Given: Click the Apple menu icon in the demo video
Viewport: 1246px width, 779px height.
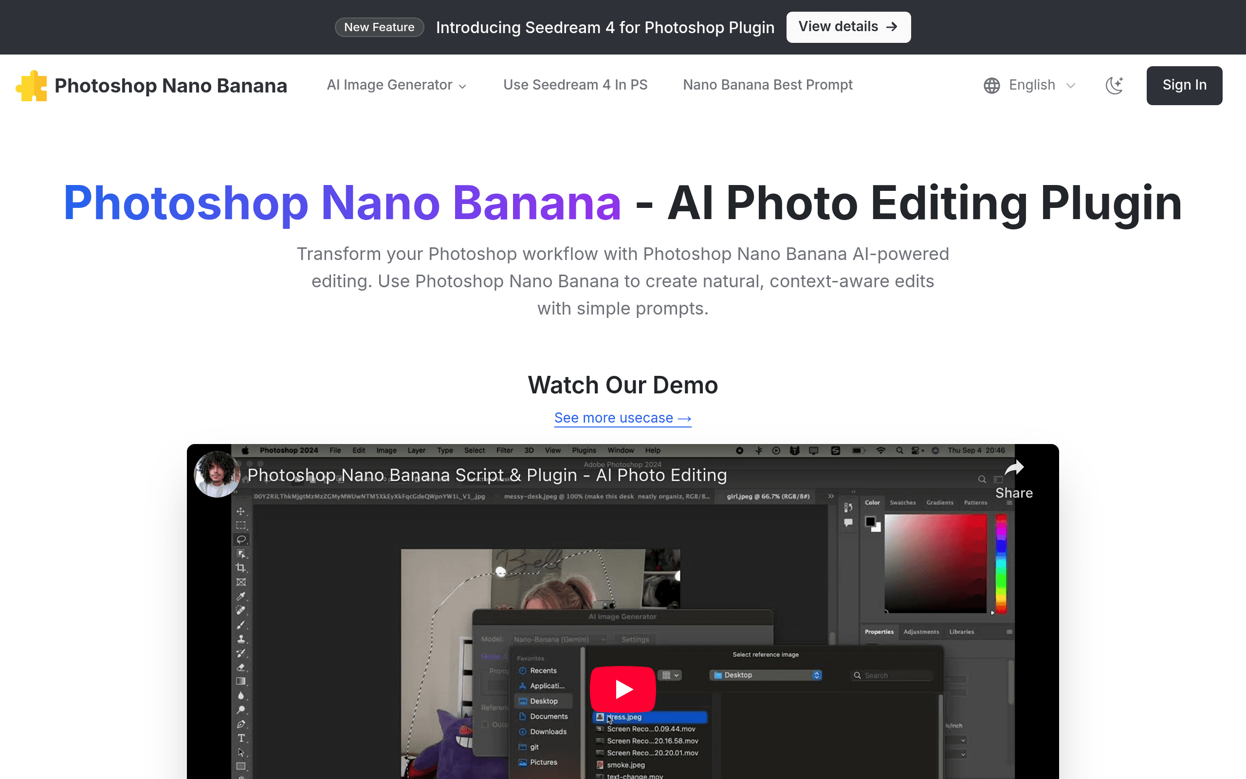Looking at the screenshot, I should [245, 450].
